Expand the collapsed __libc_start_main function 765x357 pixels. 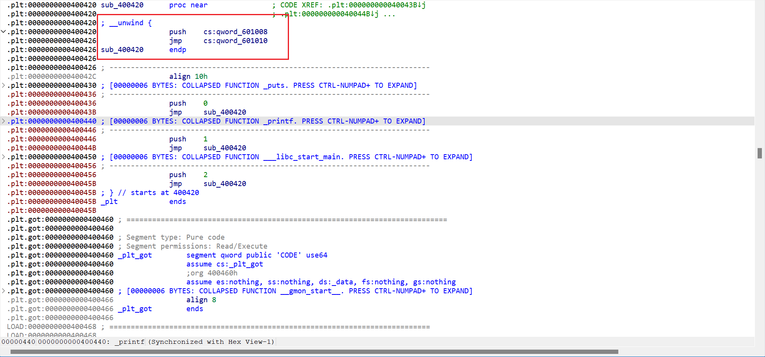click(x=4, y=157)
